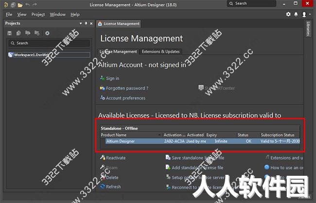The height and width of the screenshot is (203, 316).
Task: Open the File menu
Action: tap(9, 15)
